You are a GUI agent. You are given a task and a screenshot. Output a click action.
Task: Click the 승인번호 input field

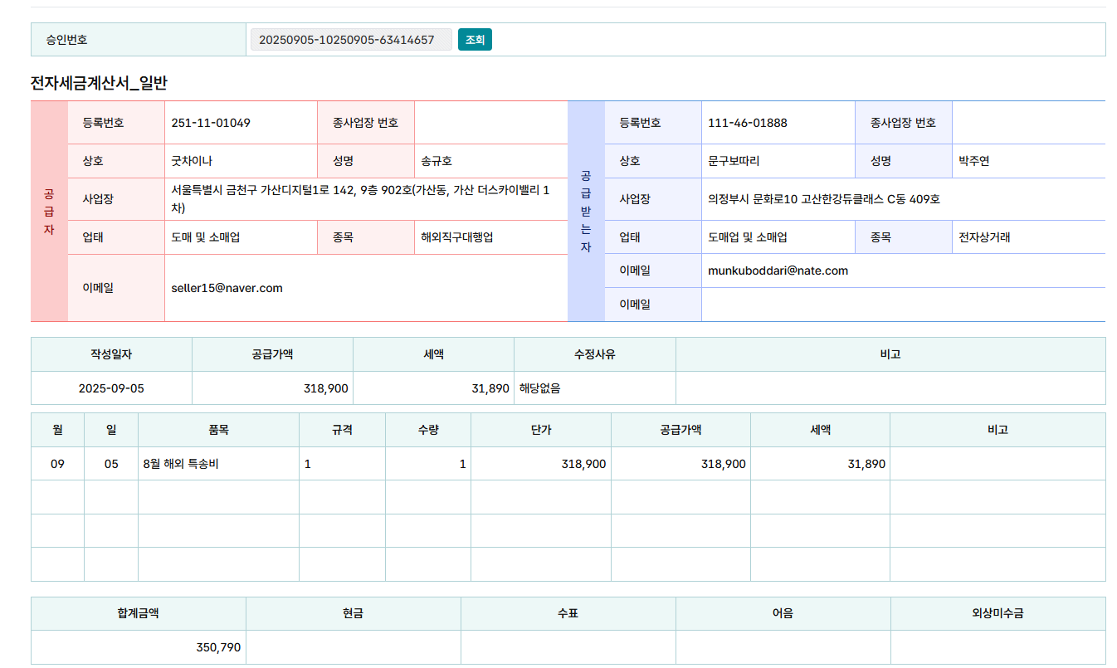click(x=350, y=40)
